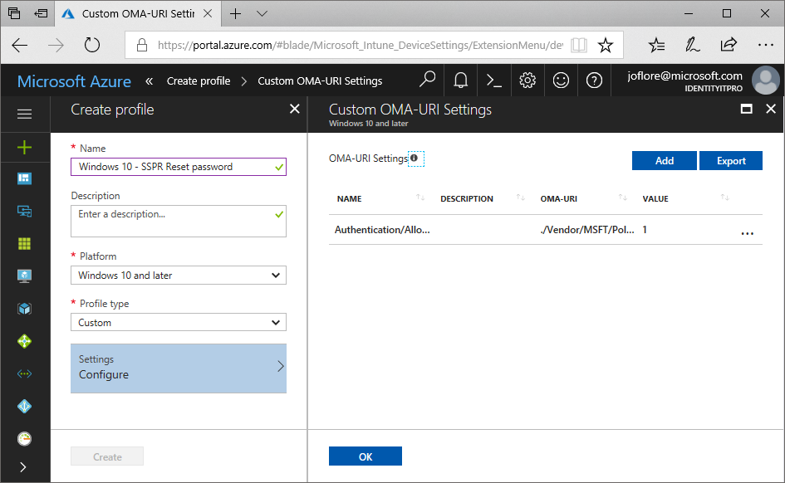
Task: Click the Edge share icon
Action: pyautogui.click(x=729, y=45)
